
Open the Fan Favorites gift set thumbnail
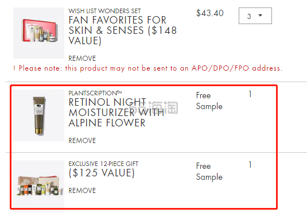pyautogui.click(x=38, y=33)
